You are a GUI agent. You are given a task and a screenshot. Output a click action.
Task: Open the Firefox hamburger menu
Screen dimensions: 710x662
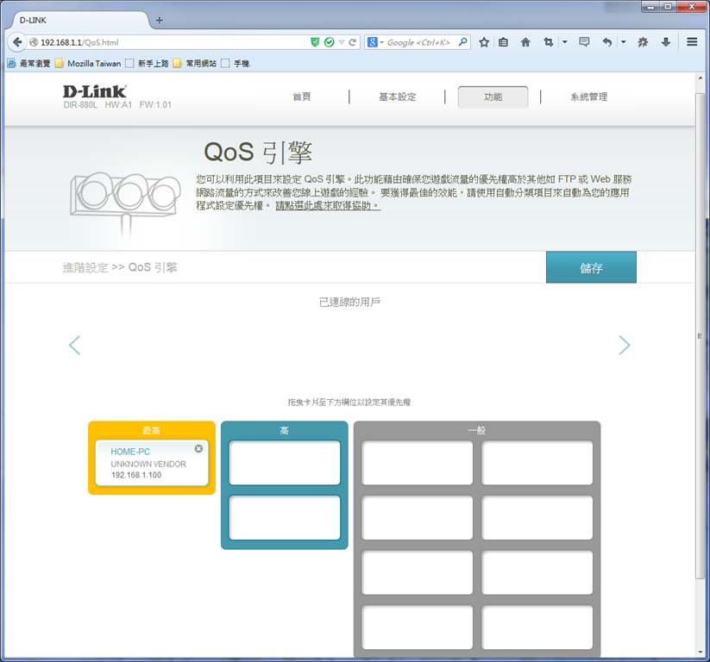692,42
